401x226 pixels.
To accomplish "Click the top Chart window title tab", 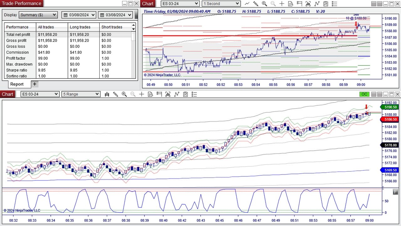I will click(148, 4).
